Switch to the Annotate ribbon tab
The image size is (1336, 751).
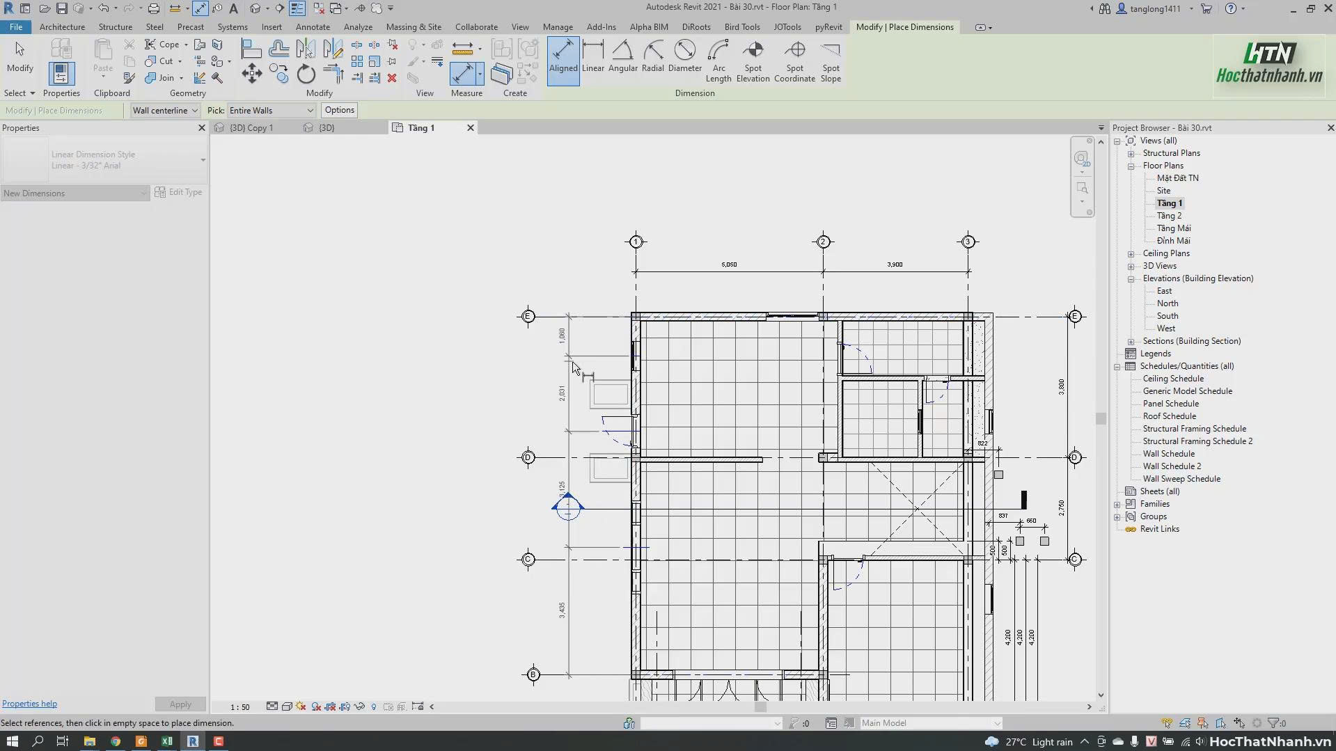[313, 26]
